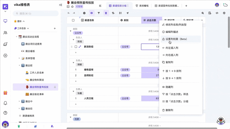This screenshot has width=230, height=129.
Task: Select 设置列权限 (Beta) from context menu
Action: 176,39
